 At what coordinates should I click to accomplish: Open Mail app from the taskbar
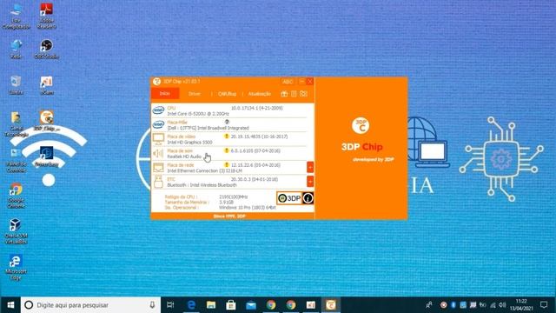pos(251,305)
